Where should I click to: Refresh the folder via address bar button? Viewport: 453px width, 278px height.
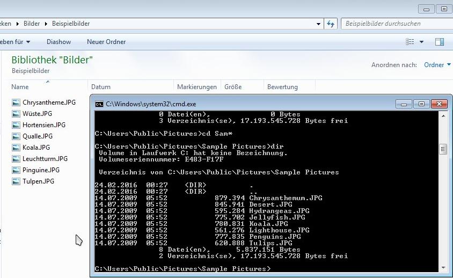[x=331, y=24]
